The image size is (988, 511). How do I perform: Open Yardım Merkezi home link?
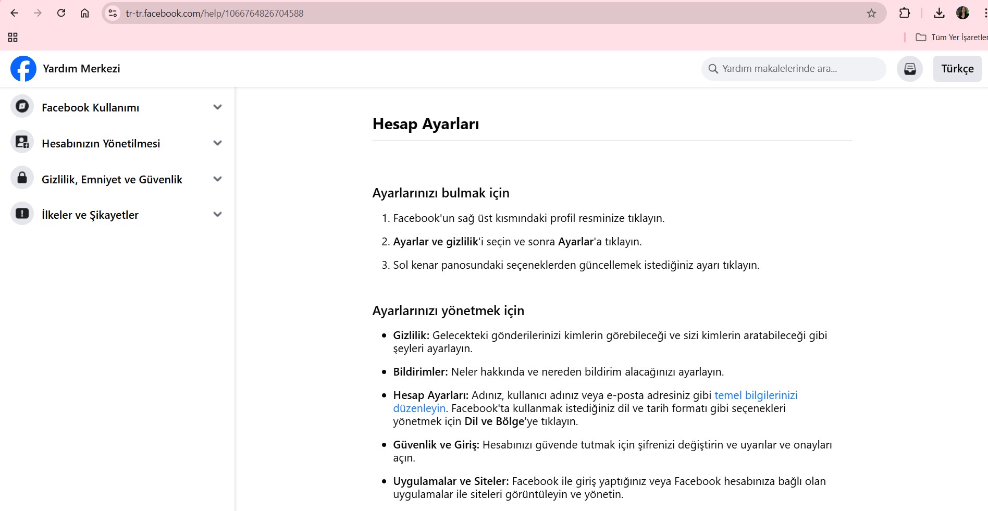[81, 69]
